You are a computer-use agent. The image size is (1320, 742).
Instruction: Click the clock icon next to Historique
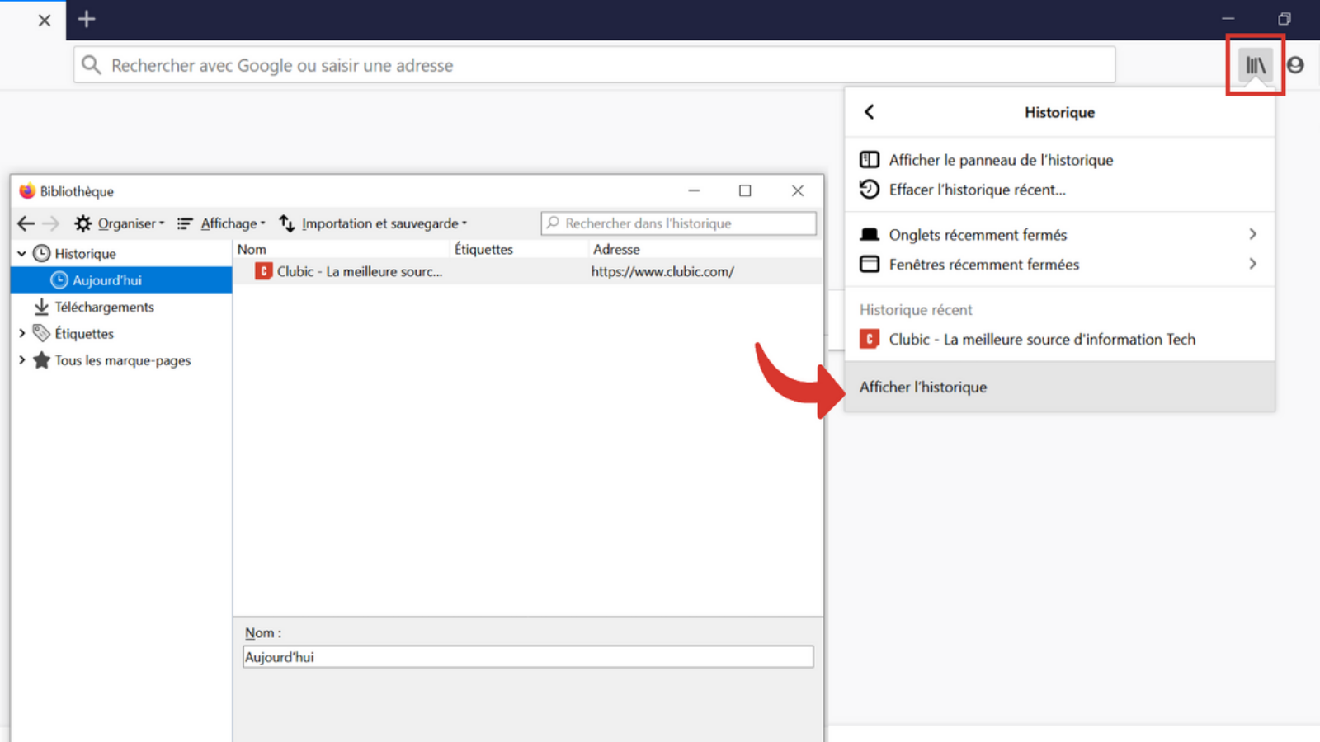tap(42, 253)
